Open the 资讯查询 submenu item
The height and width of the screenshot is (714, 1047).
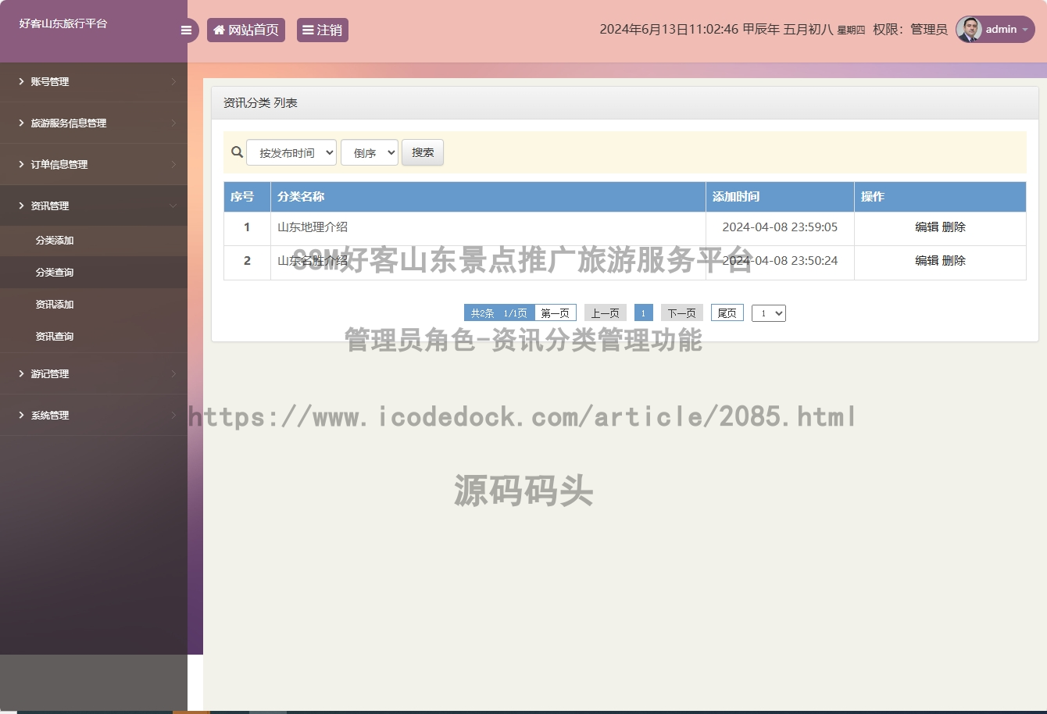tap(94, 337)
